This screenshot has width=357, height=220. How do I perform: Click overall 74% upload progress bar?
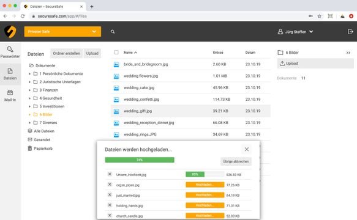140,160
